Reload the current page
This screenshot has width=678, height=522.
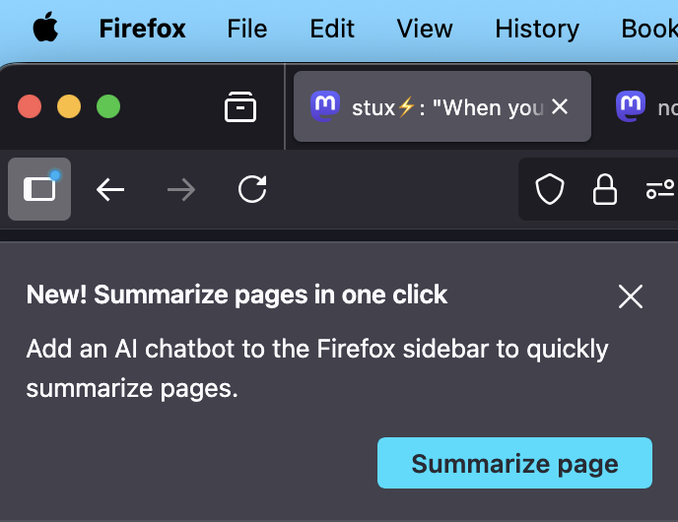[252, 189]
